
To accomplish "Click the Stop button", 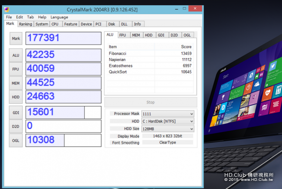I will pos(150,102).
